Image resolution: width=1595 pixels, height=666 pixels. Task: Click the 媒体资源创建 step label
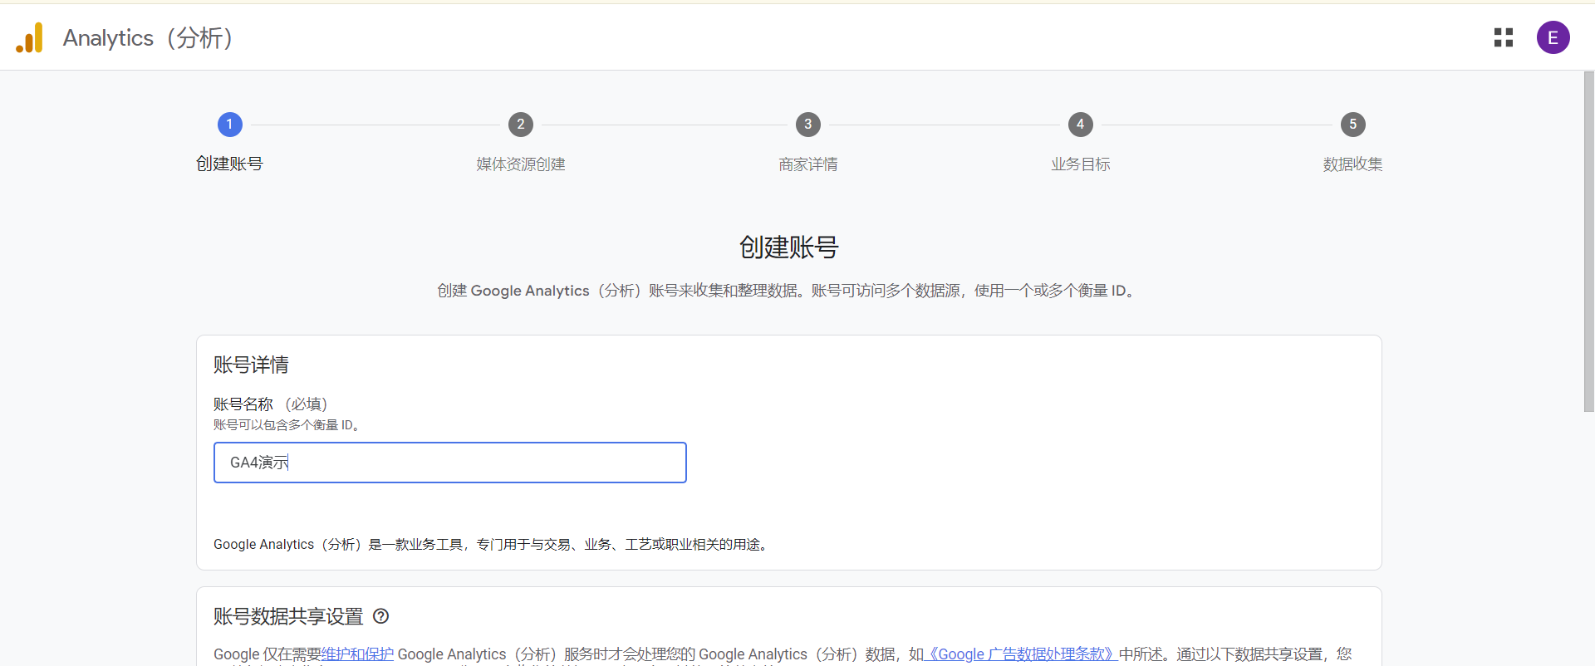521,164
